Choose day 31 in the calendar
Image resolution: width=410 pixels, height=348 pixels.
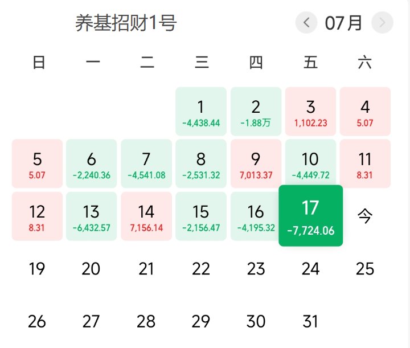point(311,321)
